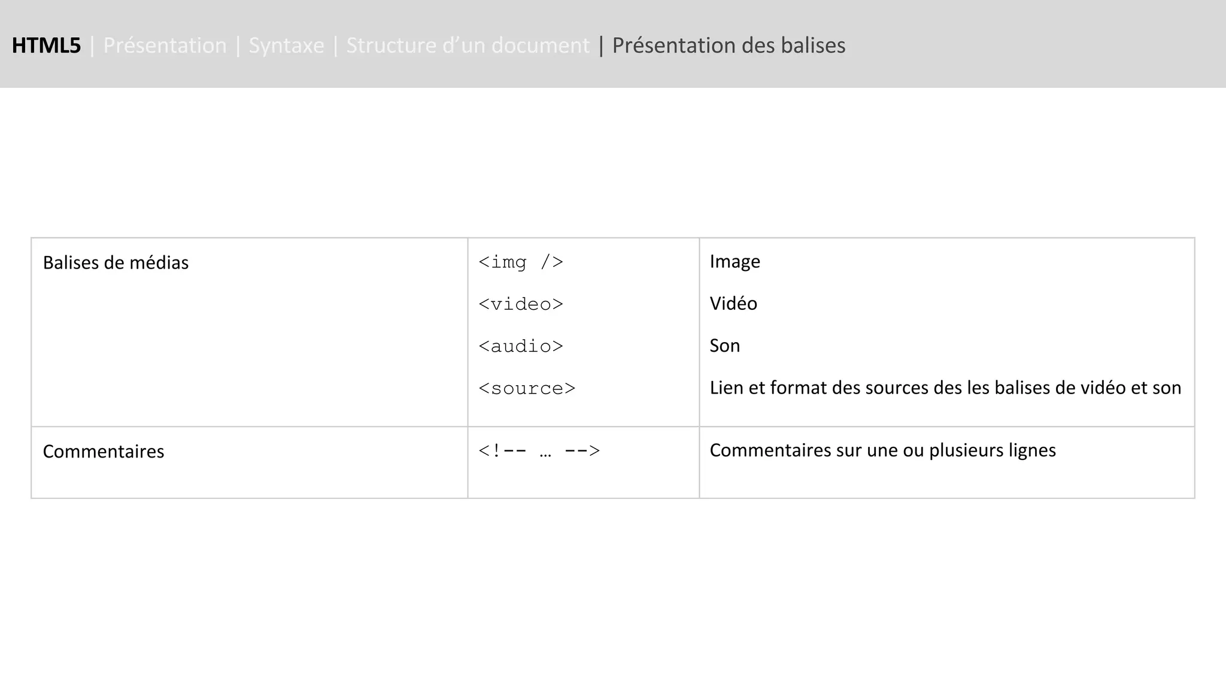Image resolution: width=1226 pixels, height=689 pixels.
Task: Go to the Syntaxe breadcrumb section
Action: tap(286, 45)
